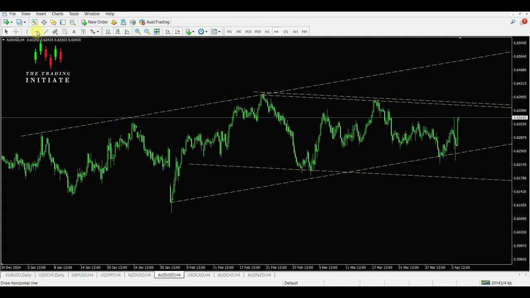Open the Charts menu
The image size is (530, 298).
click(x=57, y=14)
